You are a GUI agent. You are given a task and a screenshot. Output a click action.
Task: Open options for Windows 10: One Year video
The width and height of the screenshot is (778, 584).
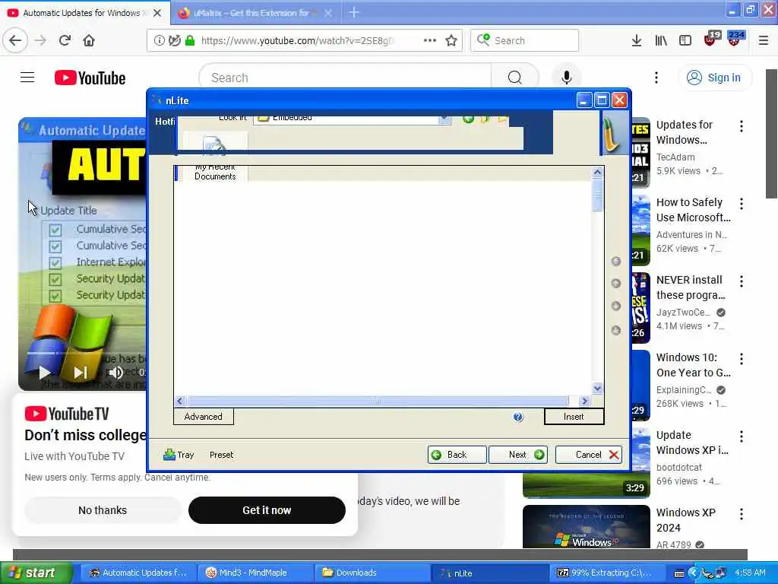point(742,359)
